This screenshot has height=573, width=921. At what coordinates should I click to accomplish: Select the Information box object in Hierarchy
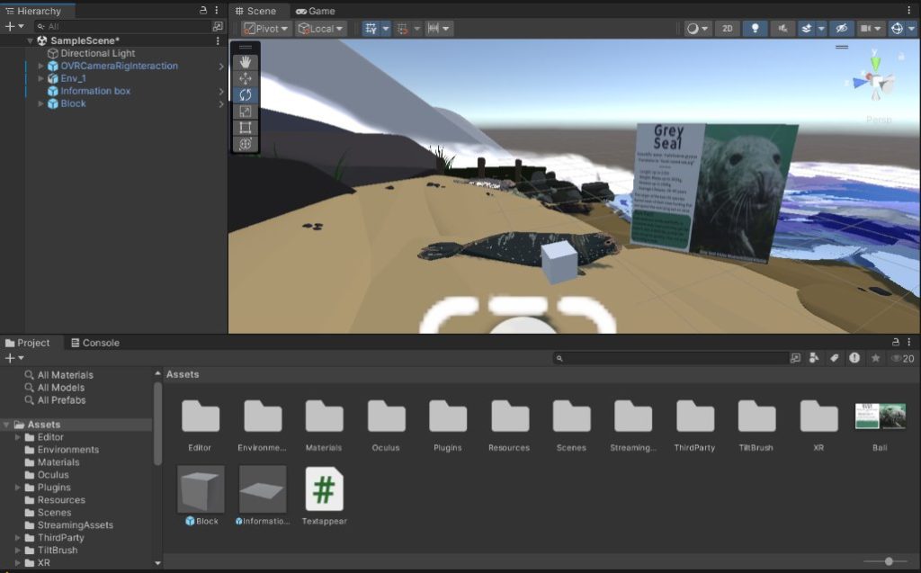tap(95, 91)
